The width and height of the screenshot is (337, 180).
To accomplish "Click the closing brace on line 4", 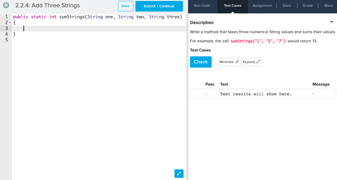I will [x=14, y=34].
